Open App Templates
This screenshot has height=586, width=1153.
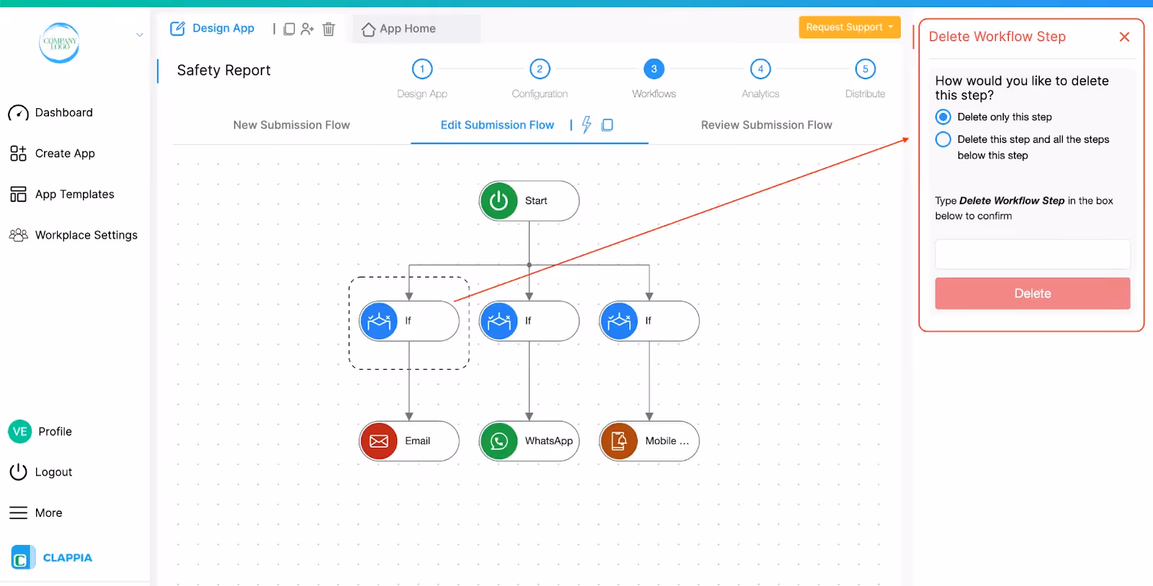click(62, 195)
